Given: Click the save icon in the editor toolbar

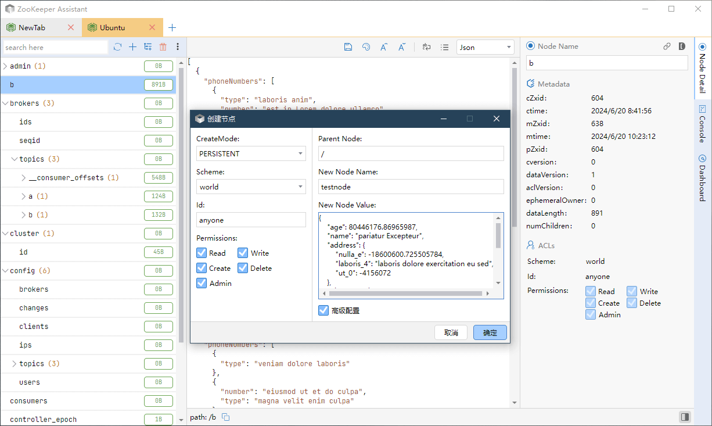Looking at the screenshot, I should point(348,47).
